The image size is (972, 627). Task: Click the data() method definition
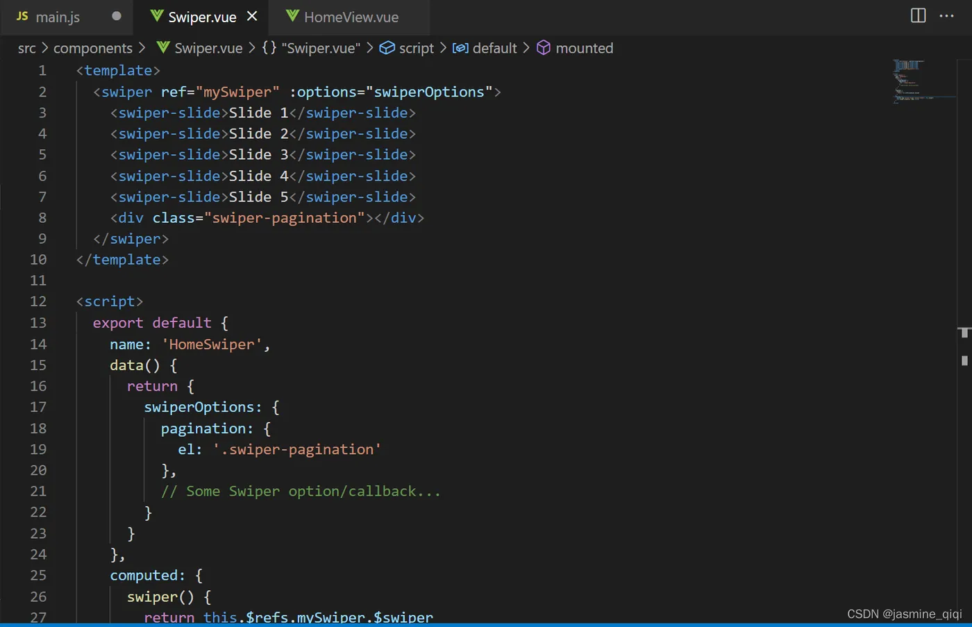[135, 365]
